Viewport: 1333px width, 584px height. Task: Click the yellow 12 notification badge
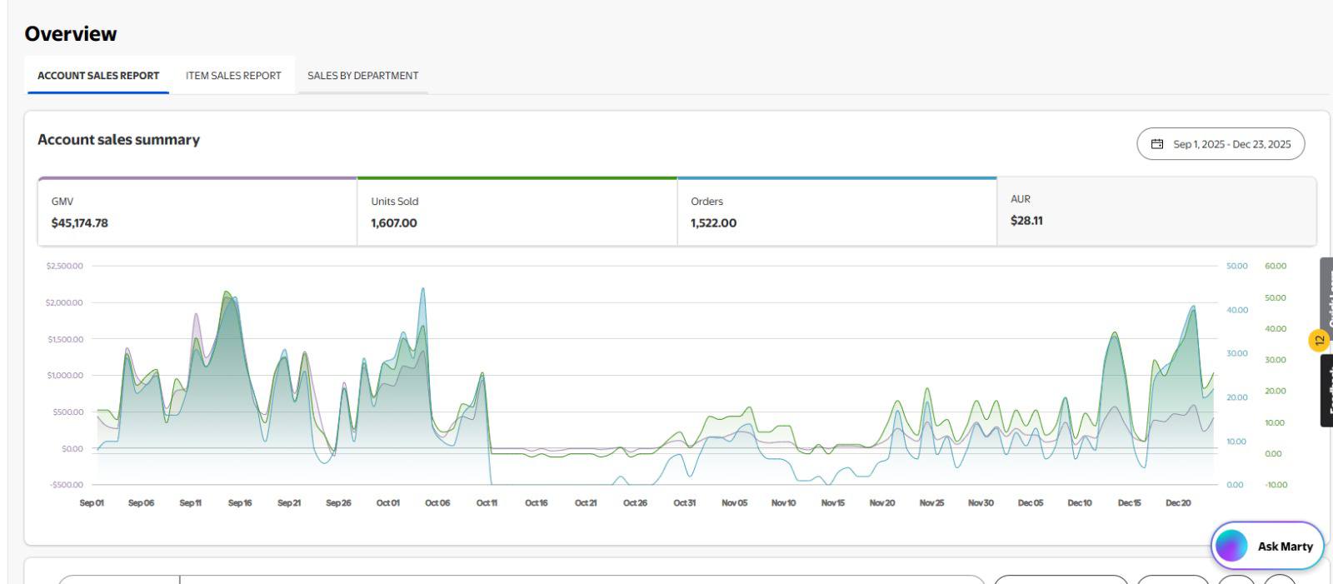pyautogui.click(x=1319, y=340)
